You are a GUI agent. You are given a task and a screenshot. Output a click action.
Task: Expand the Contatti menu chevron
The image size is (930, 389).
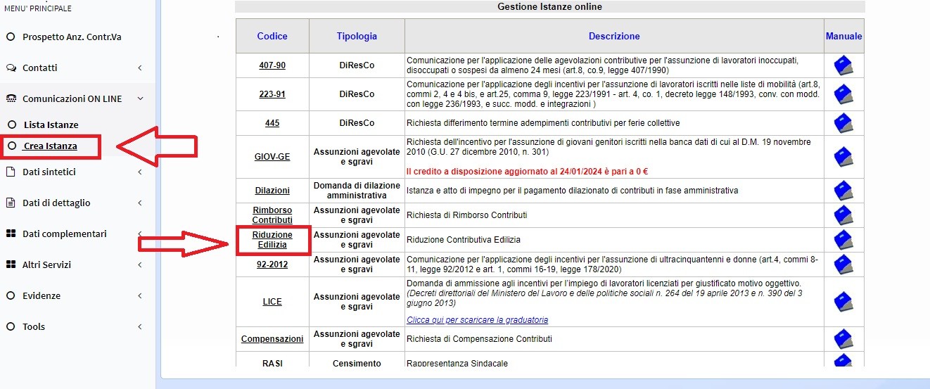139,68
